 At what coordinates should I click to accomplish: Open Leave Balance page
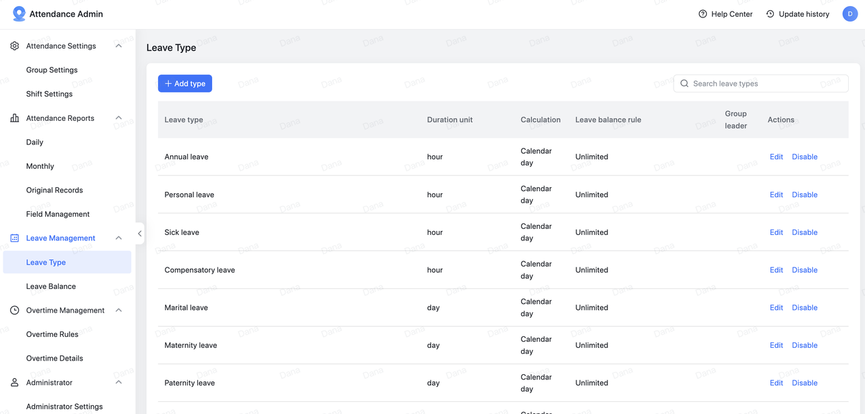coord(51,286)
